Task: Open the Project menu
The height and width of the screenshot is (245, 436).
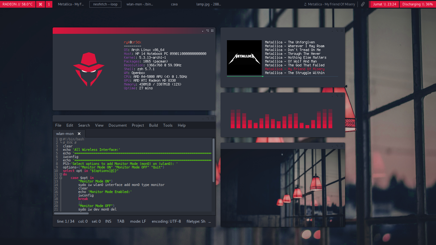Action: (138, 125)
